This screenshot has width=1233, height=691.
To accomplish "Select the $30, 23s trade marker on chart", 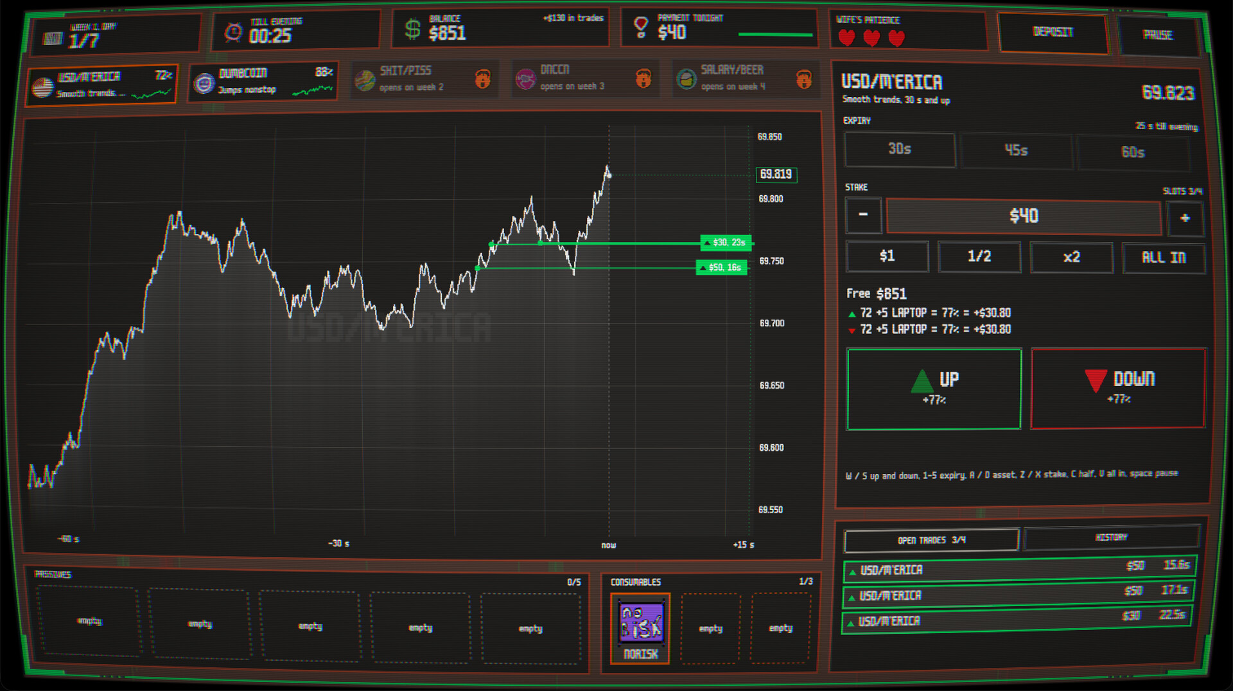I will 726,243.
